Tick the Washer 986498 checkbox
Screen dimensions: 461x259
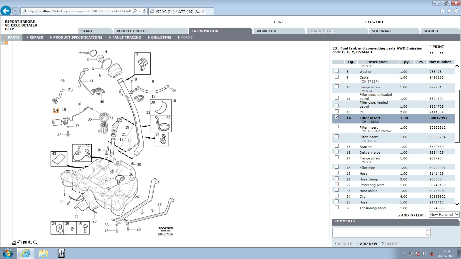[x=337, y=71]
